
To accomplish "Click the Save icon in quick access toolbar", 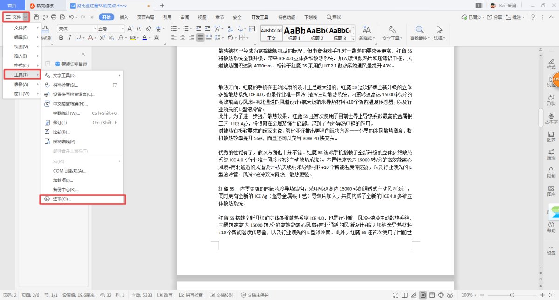I will 36,17.
